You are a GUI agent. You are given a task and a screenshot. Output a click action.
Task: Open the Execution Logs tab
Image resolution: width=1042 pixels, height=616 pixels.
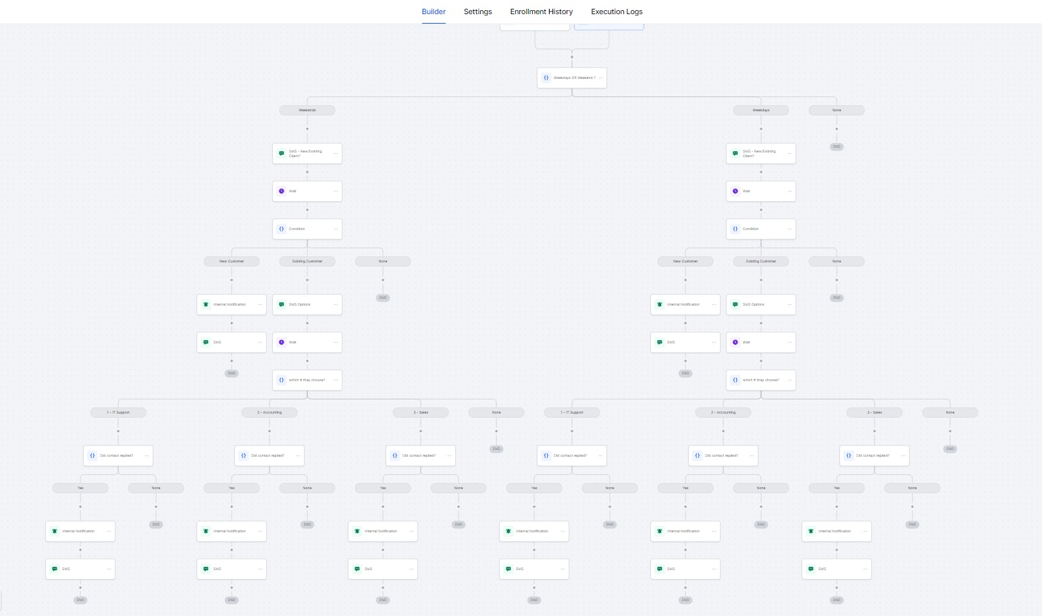(616, 11)
